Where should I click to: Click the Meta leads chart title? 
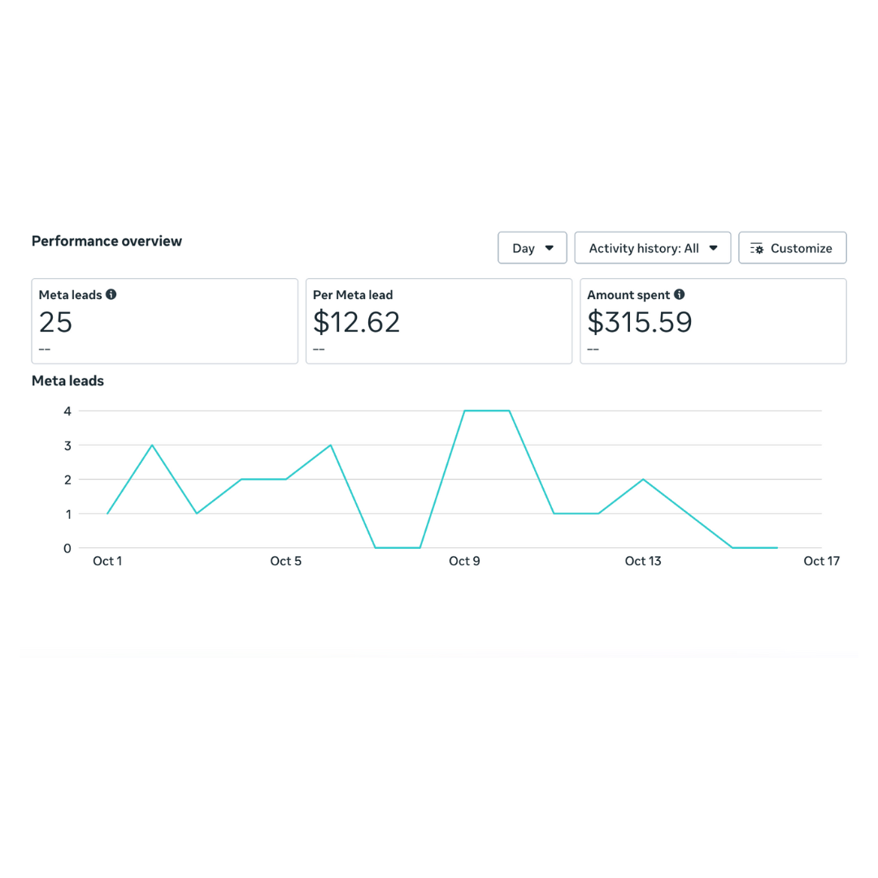pyautogui.click(x=67, y=380)
